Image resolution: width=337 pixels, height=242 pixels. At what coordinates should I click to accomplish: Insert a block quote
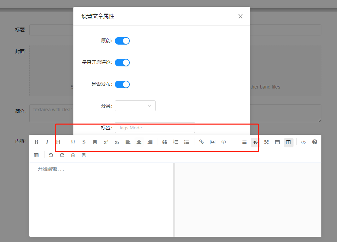click(165, 142)
